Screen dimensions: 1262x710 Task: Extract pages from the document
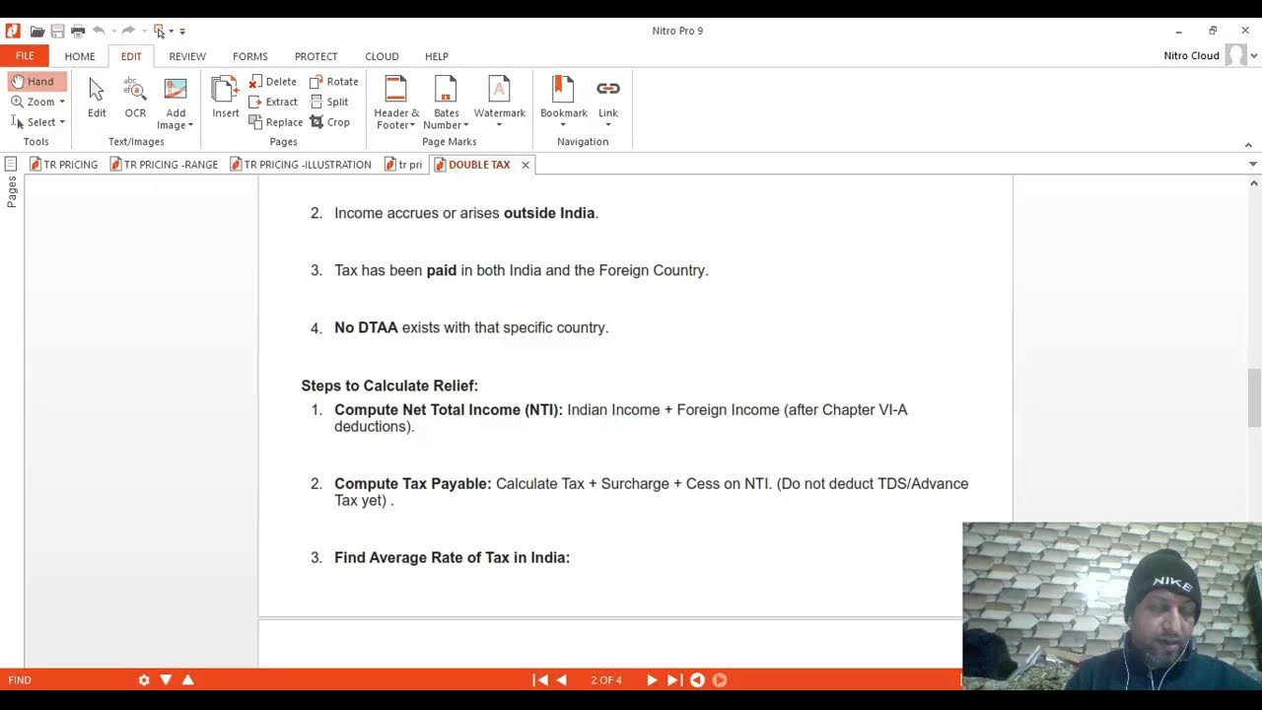pyautogui.click(x=273, y=102)
